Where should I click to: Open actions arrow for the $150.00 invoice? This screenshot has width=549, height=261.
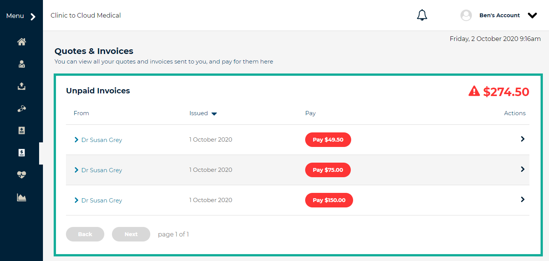522,199
